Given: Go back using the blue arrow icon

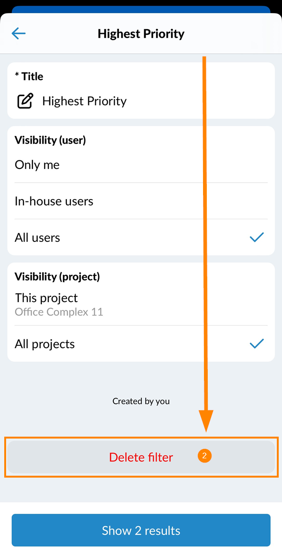Looking at the screenshot, I should click(x=18, y=33).
